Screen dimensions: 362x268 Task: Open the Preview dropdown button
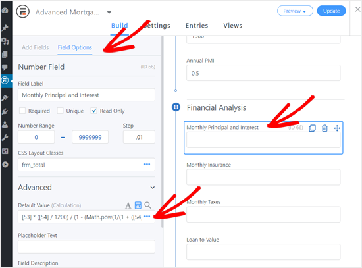(x=295, y=11)
